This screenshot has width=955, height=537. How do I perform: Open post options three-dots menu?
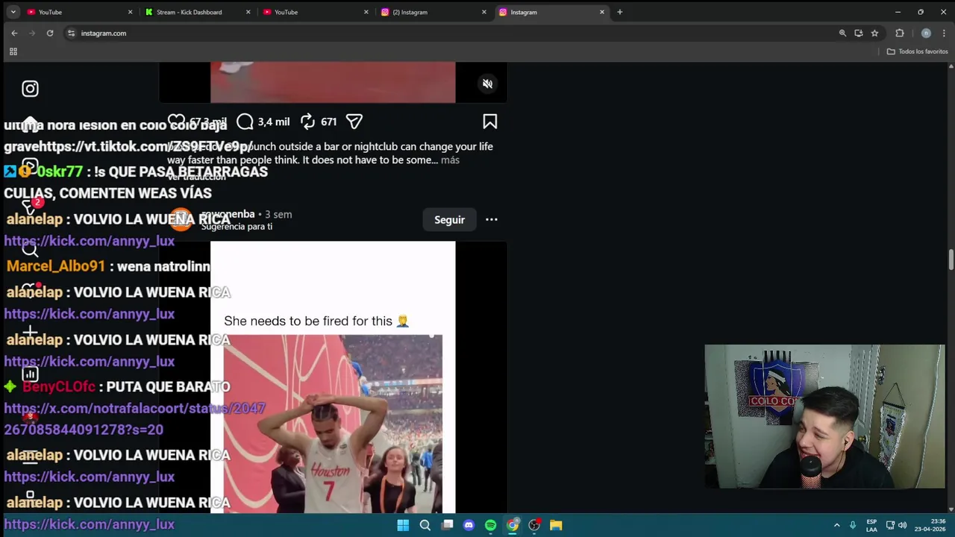coord(492,219)
